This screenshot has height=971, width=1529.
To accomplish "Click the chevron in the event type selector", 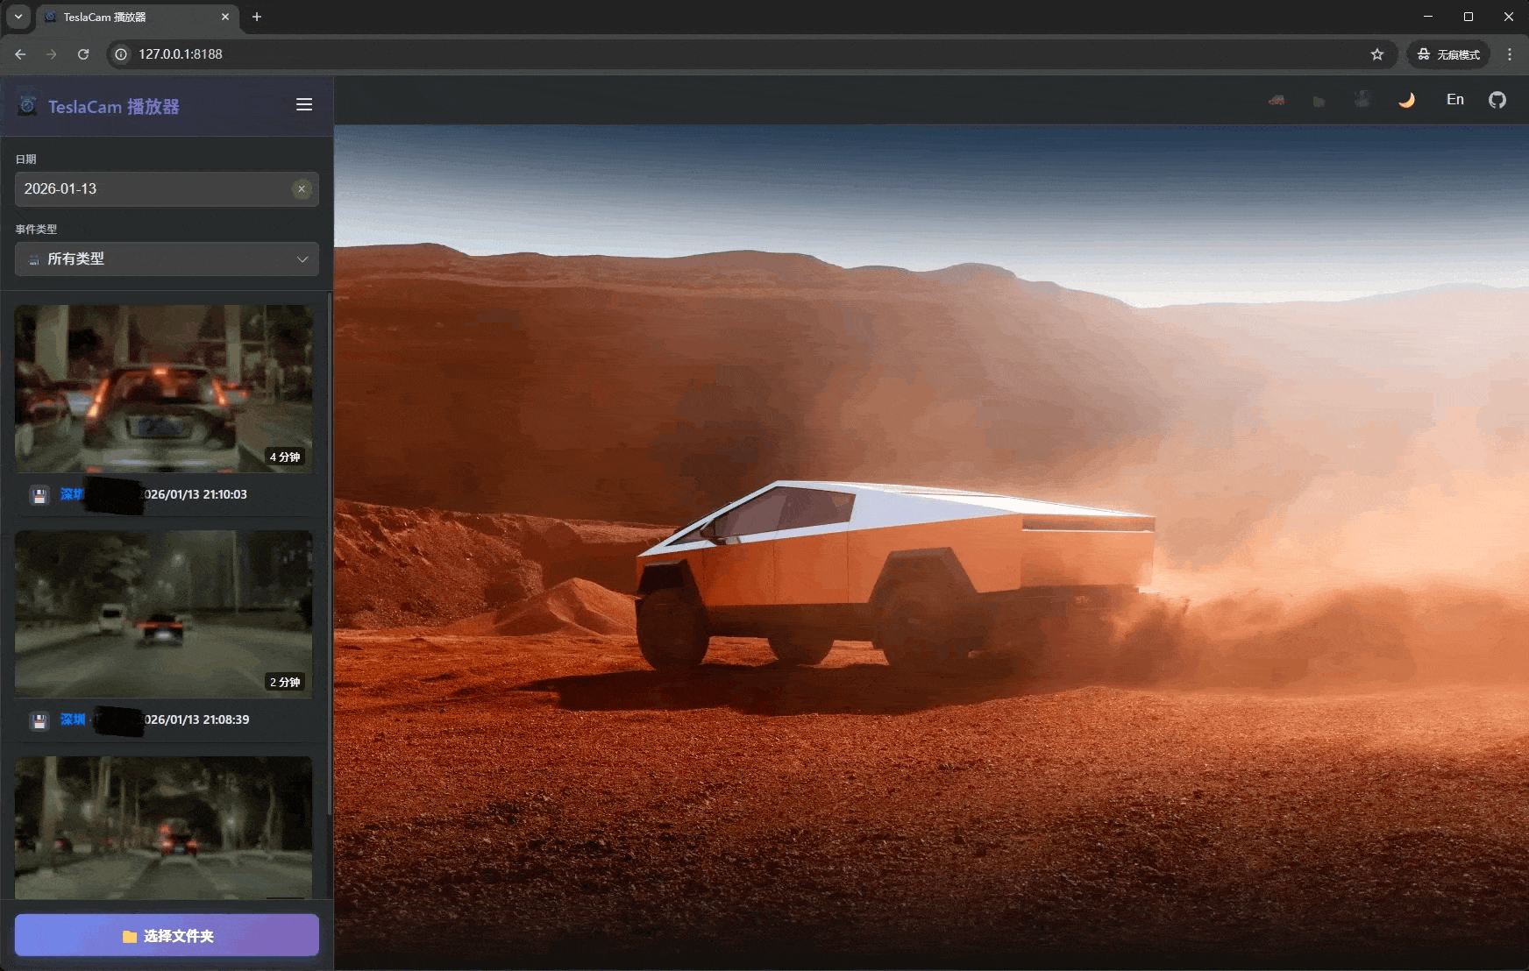I will (302, 259).
